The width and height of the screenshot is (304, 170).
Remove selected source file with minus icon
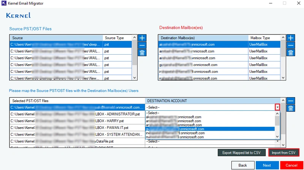tap(142, 45)
